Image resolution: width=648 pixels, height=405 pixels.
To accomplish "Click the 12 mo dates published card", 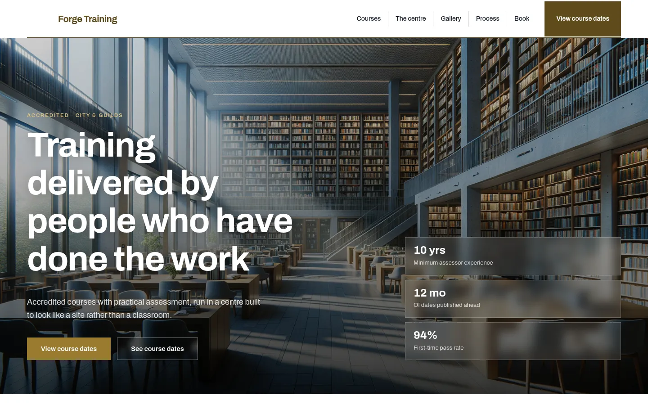I will 513,299.
